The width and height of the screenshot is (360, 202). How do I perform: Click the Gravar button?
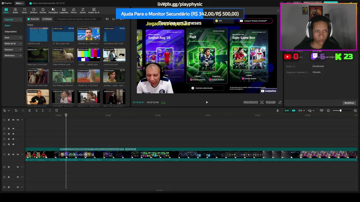[47, 19]
